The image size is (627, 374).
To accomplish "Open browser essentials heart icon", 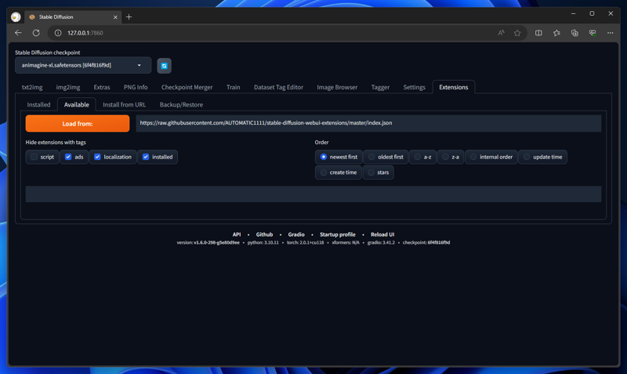I will pyautogui.click(x=593, y=33).
